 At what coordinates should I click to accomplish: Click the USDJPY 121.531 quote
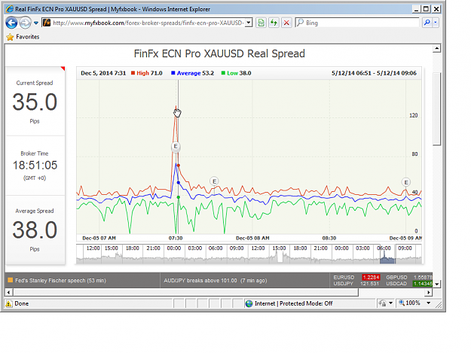tap(370, 284)
